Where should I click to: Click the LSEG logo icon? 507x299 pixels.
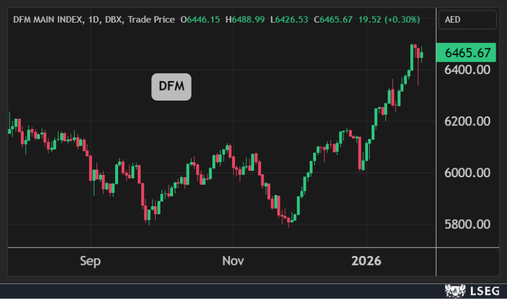point(456,291)
